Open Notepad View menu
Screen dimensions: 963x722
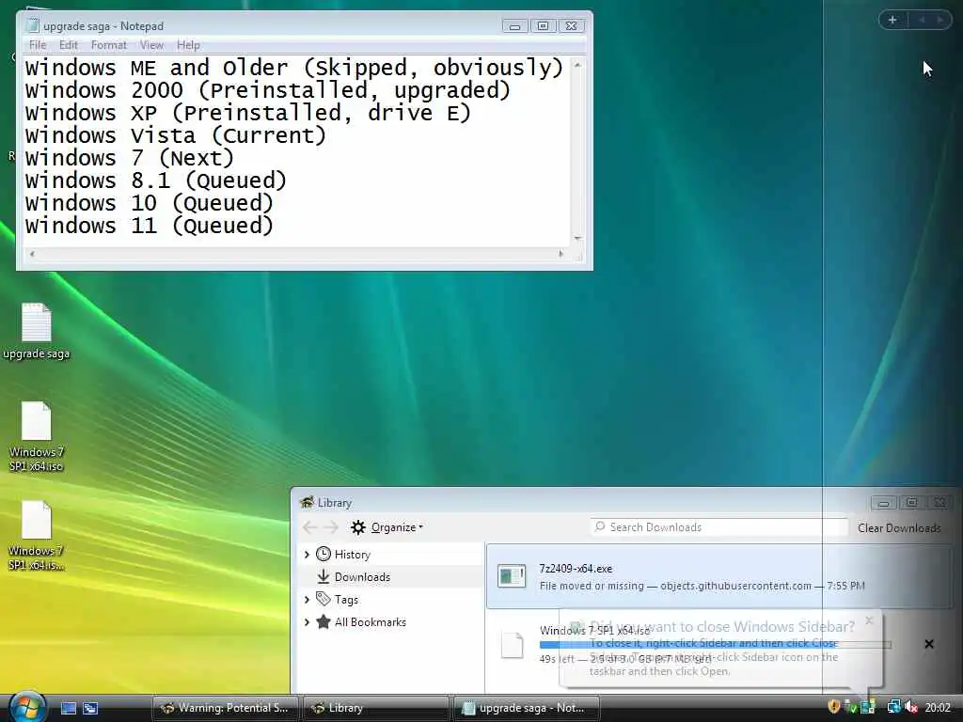pyautogui.click(x=151, y=45)
